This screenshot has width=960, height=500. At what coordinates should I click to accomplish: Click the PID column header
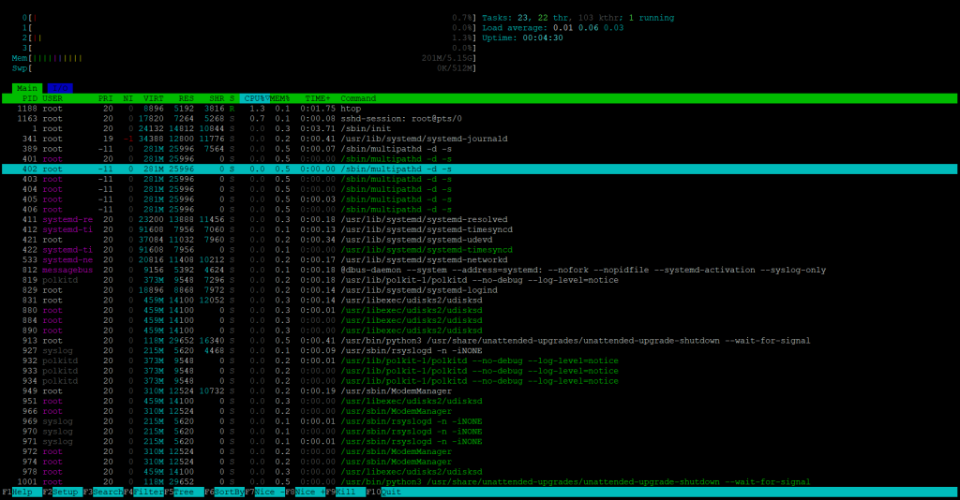pyautogui.click(x=29, y=98)
